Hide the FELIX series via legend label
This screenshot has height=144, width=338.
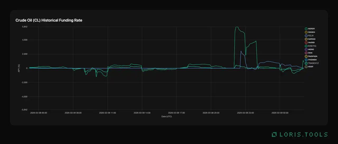pos(311,36)
